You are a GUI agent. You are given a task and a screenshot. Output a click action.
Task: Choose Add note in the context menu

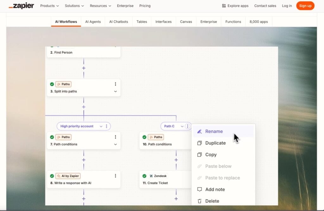pos(223,189)
